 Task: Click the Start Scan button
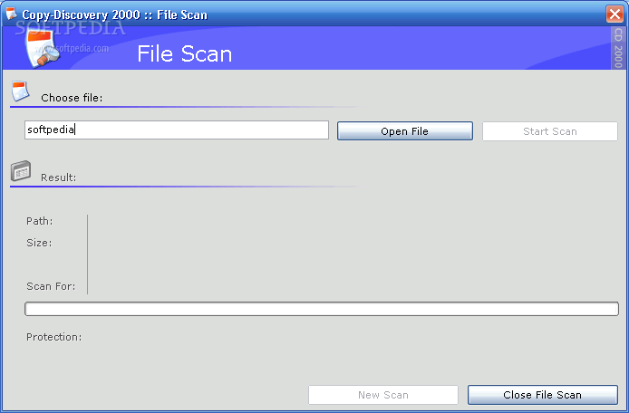pyautogui.click(x=549, y=131)
